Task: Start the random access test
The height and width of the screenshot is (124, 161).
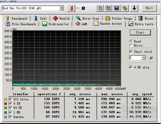Action: pos(140,33)
